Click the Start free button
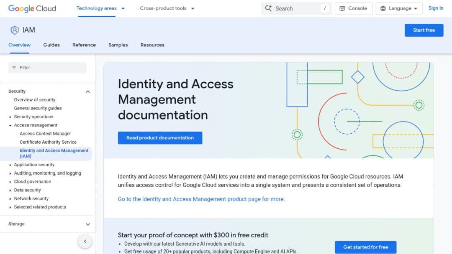The height and width of the screenshot is (254, 452). 424,30
